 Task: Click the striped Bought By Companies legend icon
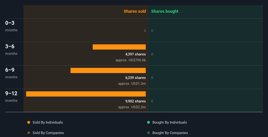click(149, 133)
